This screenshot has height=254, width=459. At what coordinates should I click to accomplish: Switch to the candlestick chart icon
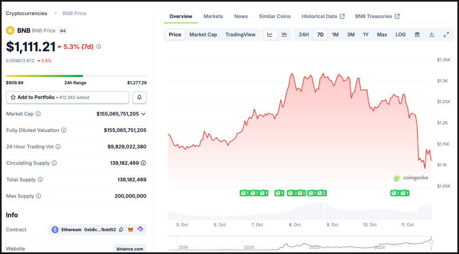pos(284,35)
